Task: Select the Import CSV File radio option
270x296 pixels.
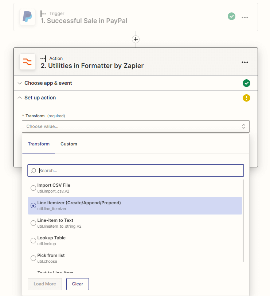Action: click(x=33, y=188)
